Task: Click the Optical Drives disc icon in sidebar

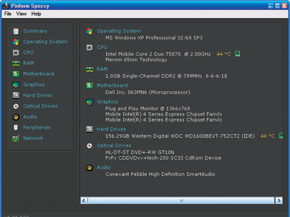Action: [16, 106]
